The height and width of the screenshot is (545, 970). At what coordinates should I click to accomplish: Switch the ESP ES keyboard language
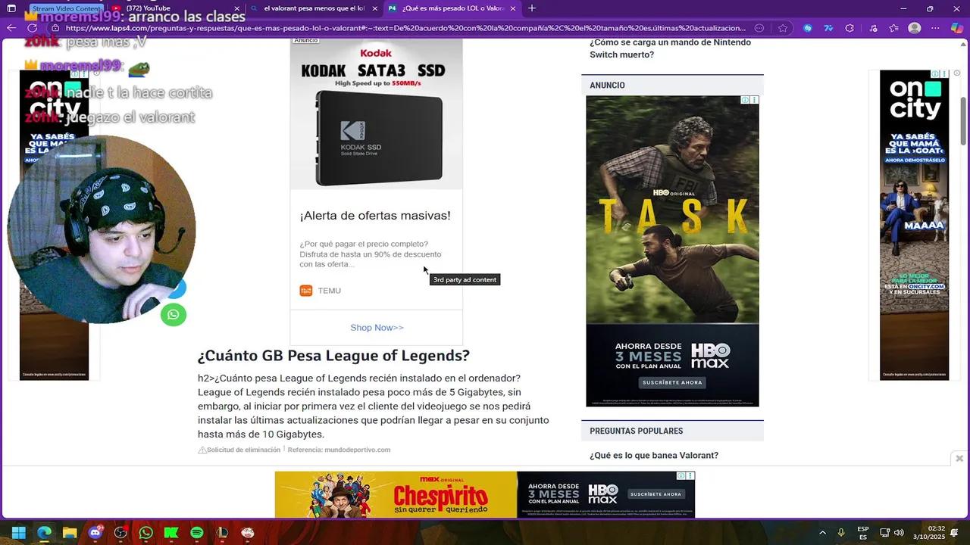pos(863,533)
